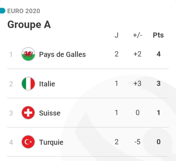Click the Italy flag icon
176x161 pixels.
[x=28, y=84]
